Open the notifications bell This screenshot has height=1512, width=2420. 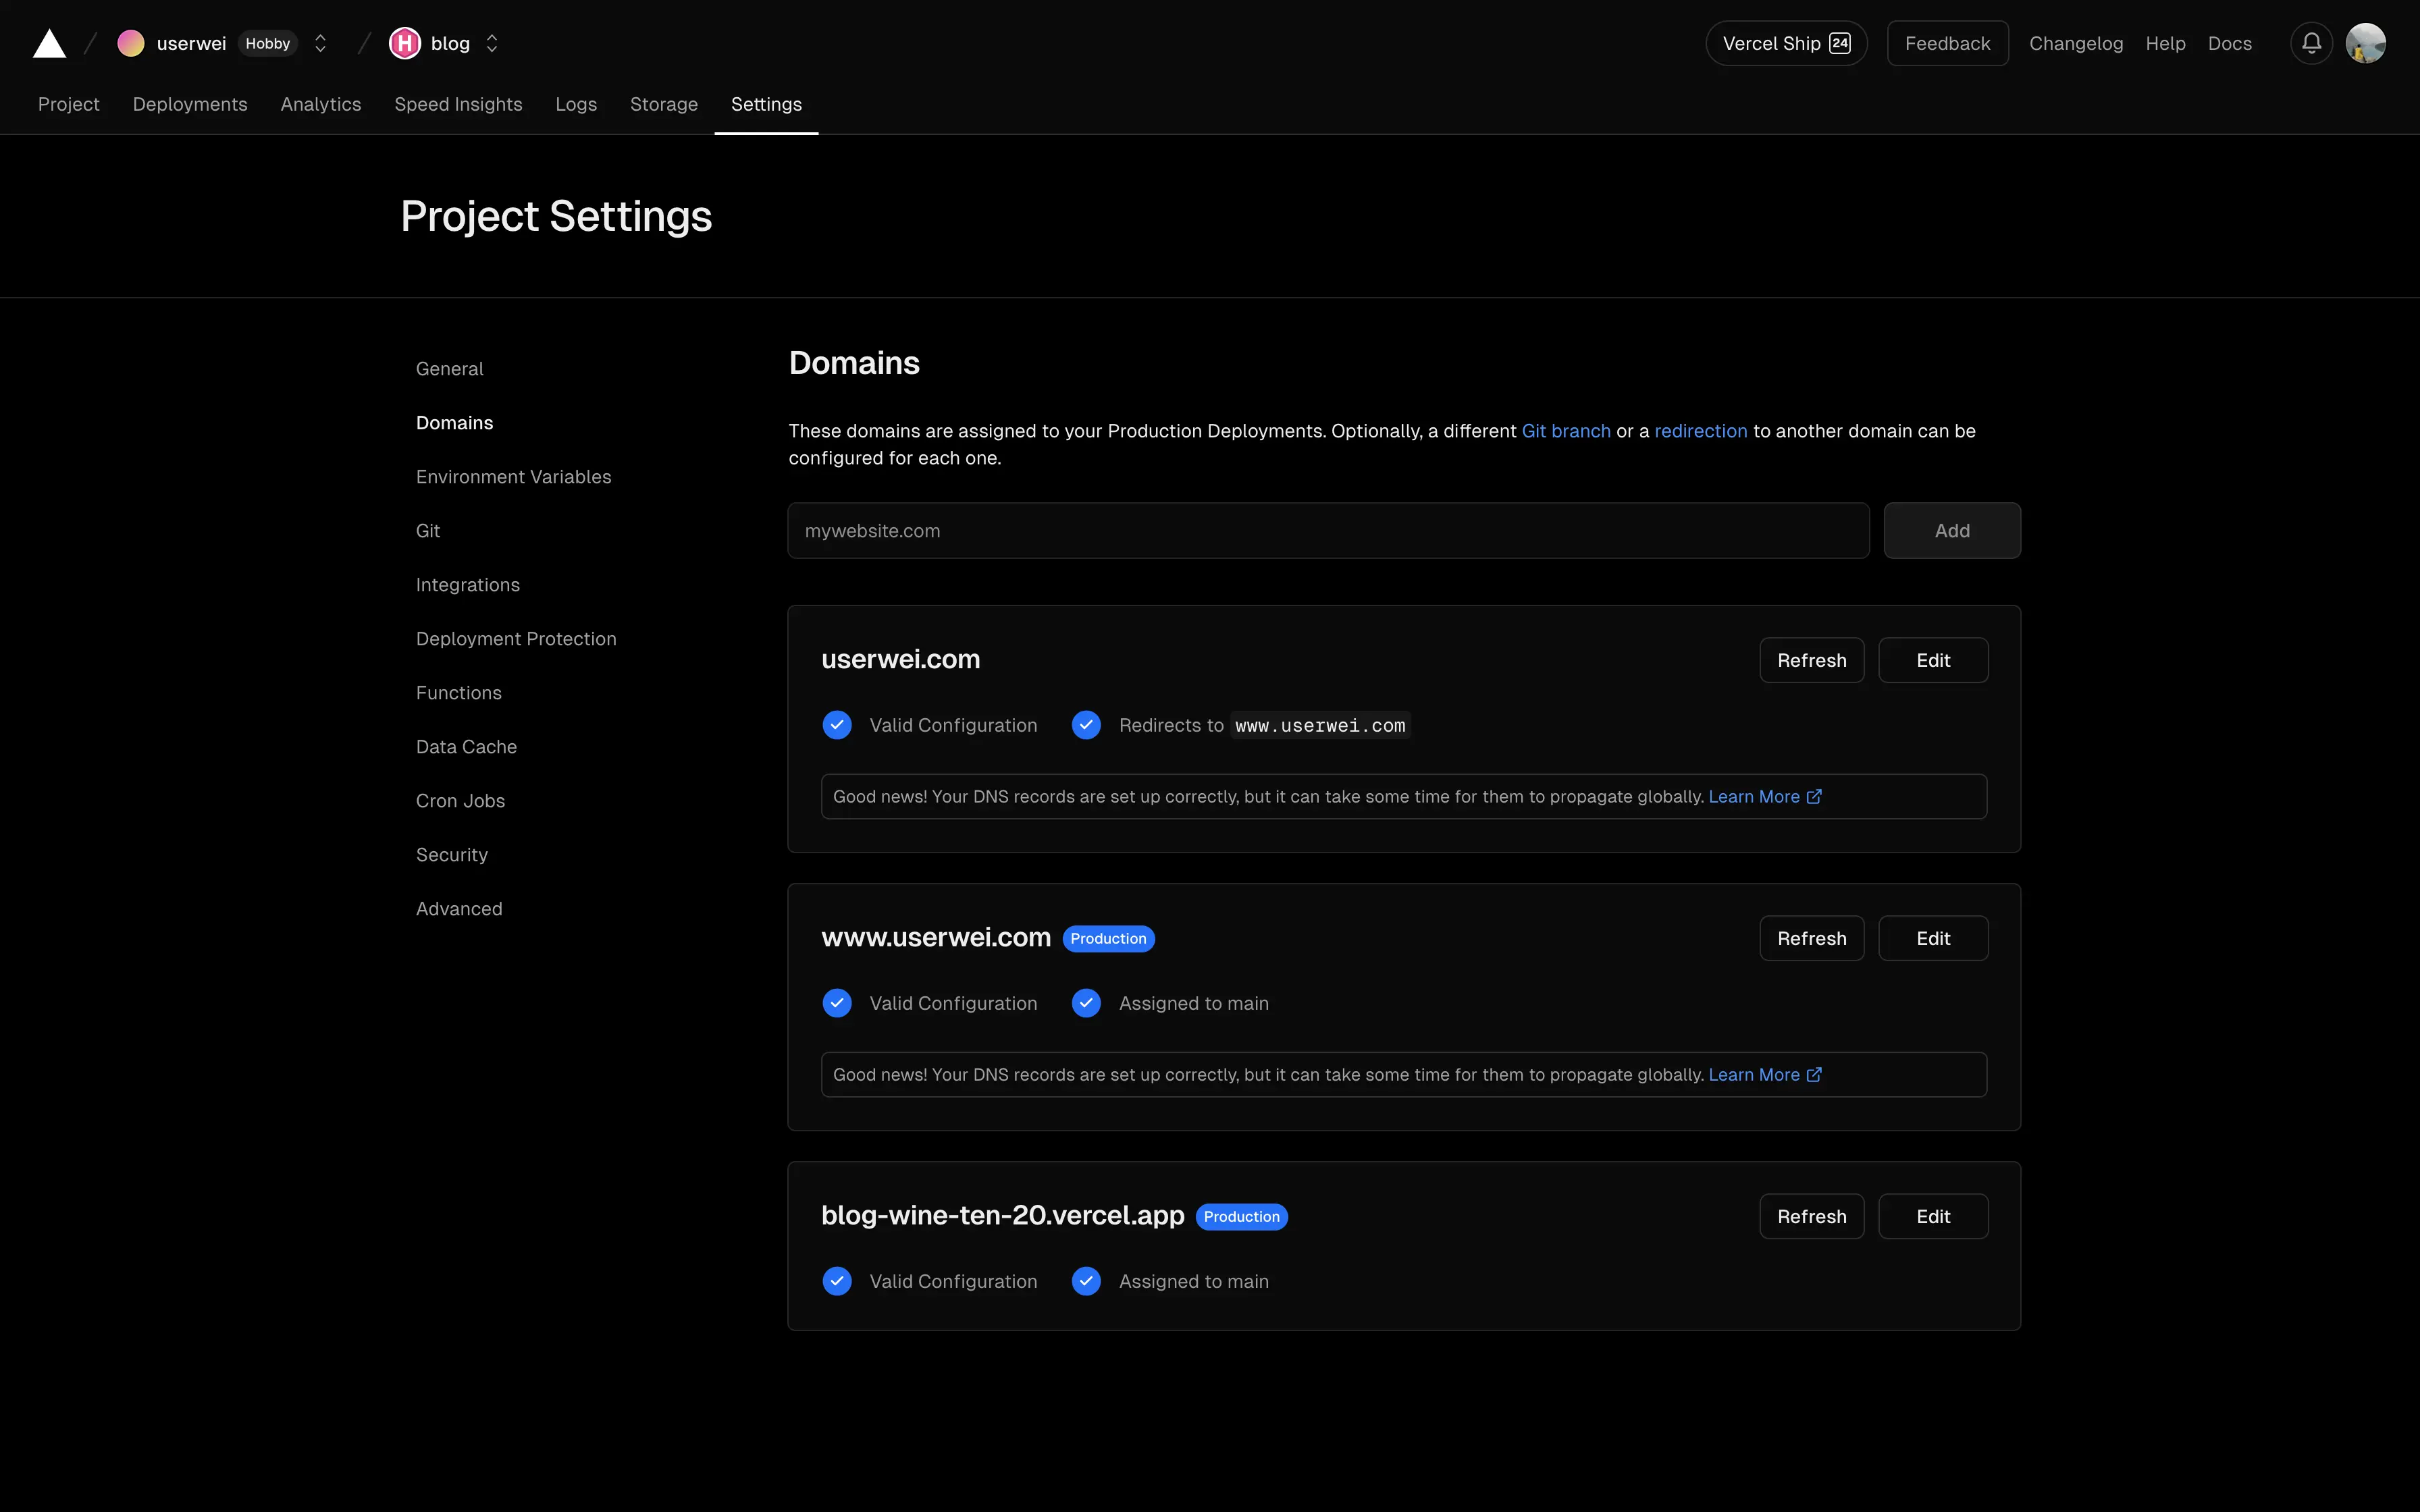2311,43
